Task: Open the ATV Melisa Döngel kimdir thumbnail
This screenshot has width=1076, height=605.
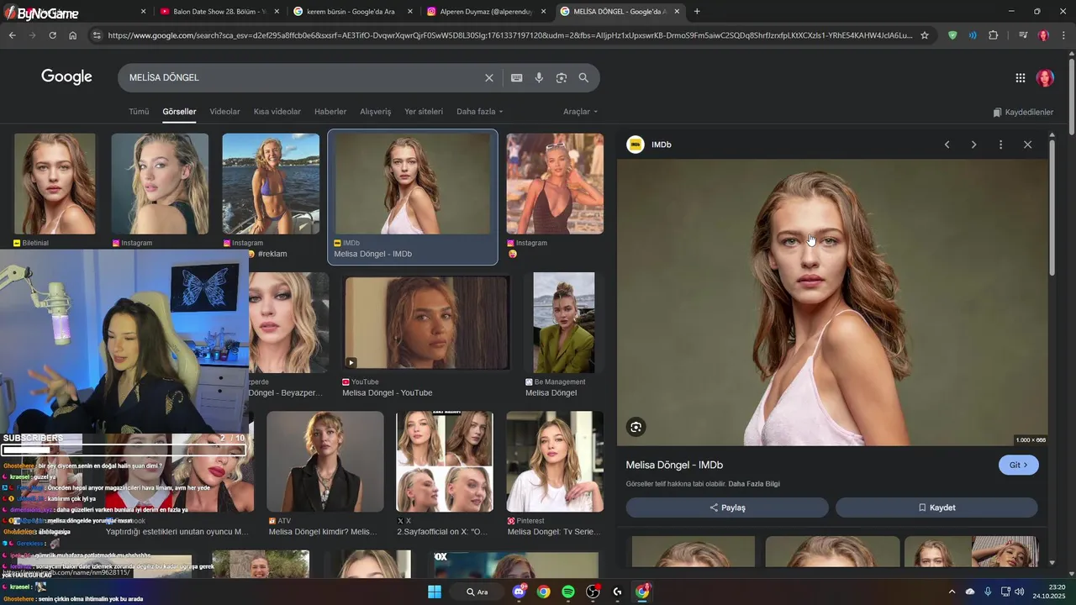Action: click(324, 461)
